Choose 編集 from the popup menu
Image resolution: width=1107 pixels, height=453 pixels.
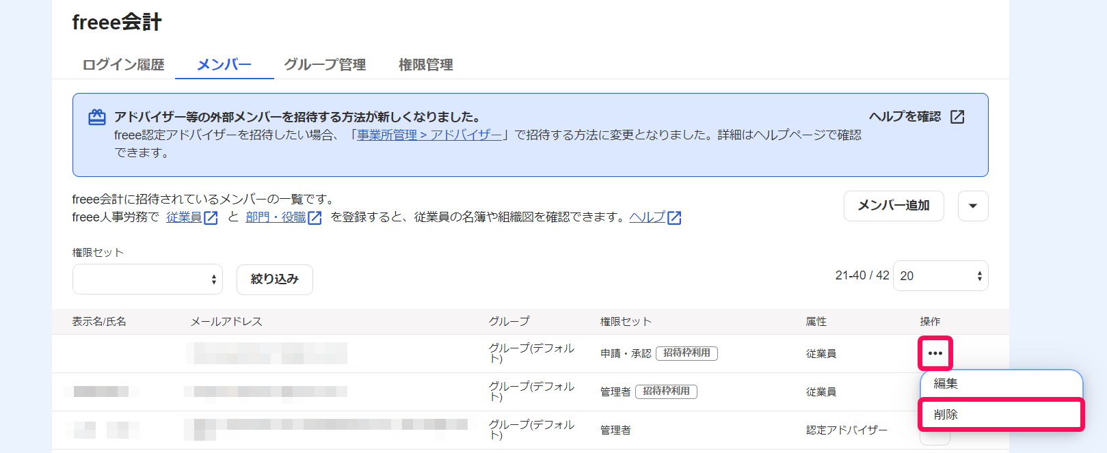pyautogui.click(x=1002, y=384)
